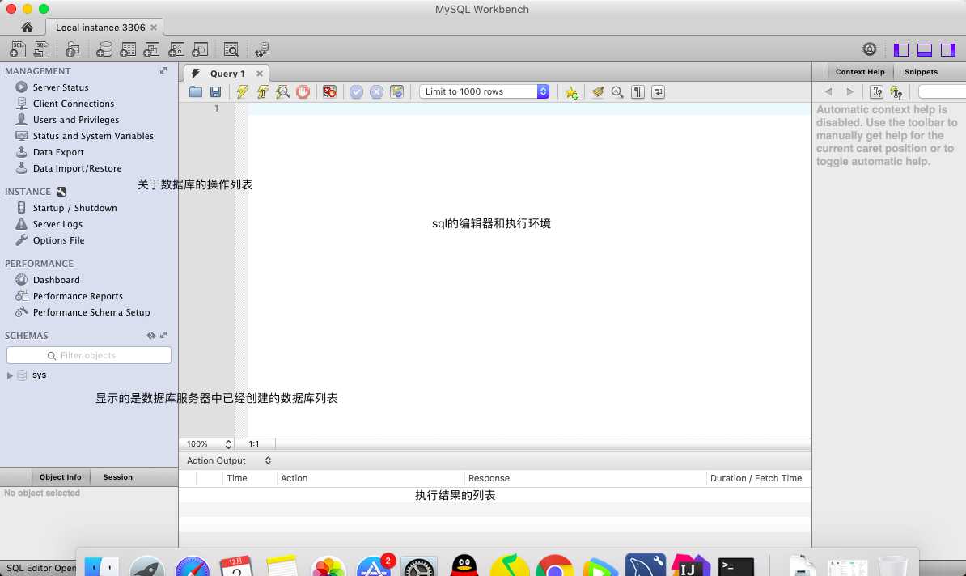This screenshot has height=576, width=966.
Task: Commit transaction checkmark icon
Action: click(356, 91)
